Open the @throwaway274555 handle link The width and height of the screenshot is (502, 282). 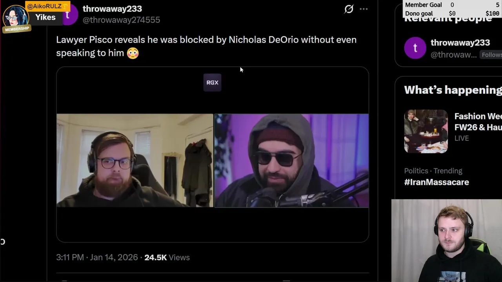[x=121, y=20]
